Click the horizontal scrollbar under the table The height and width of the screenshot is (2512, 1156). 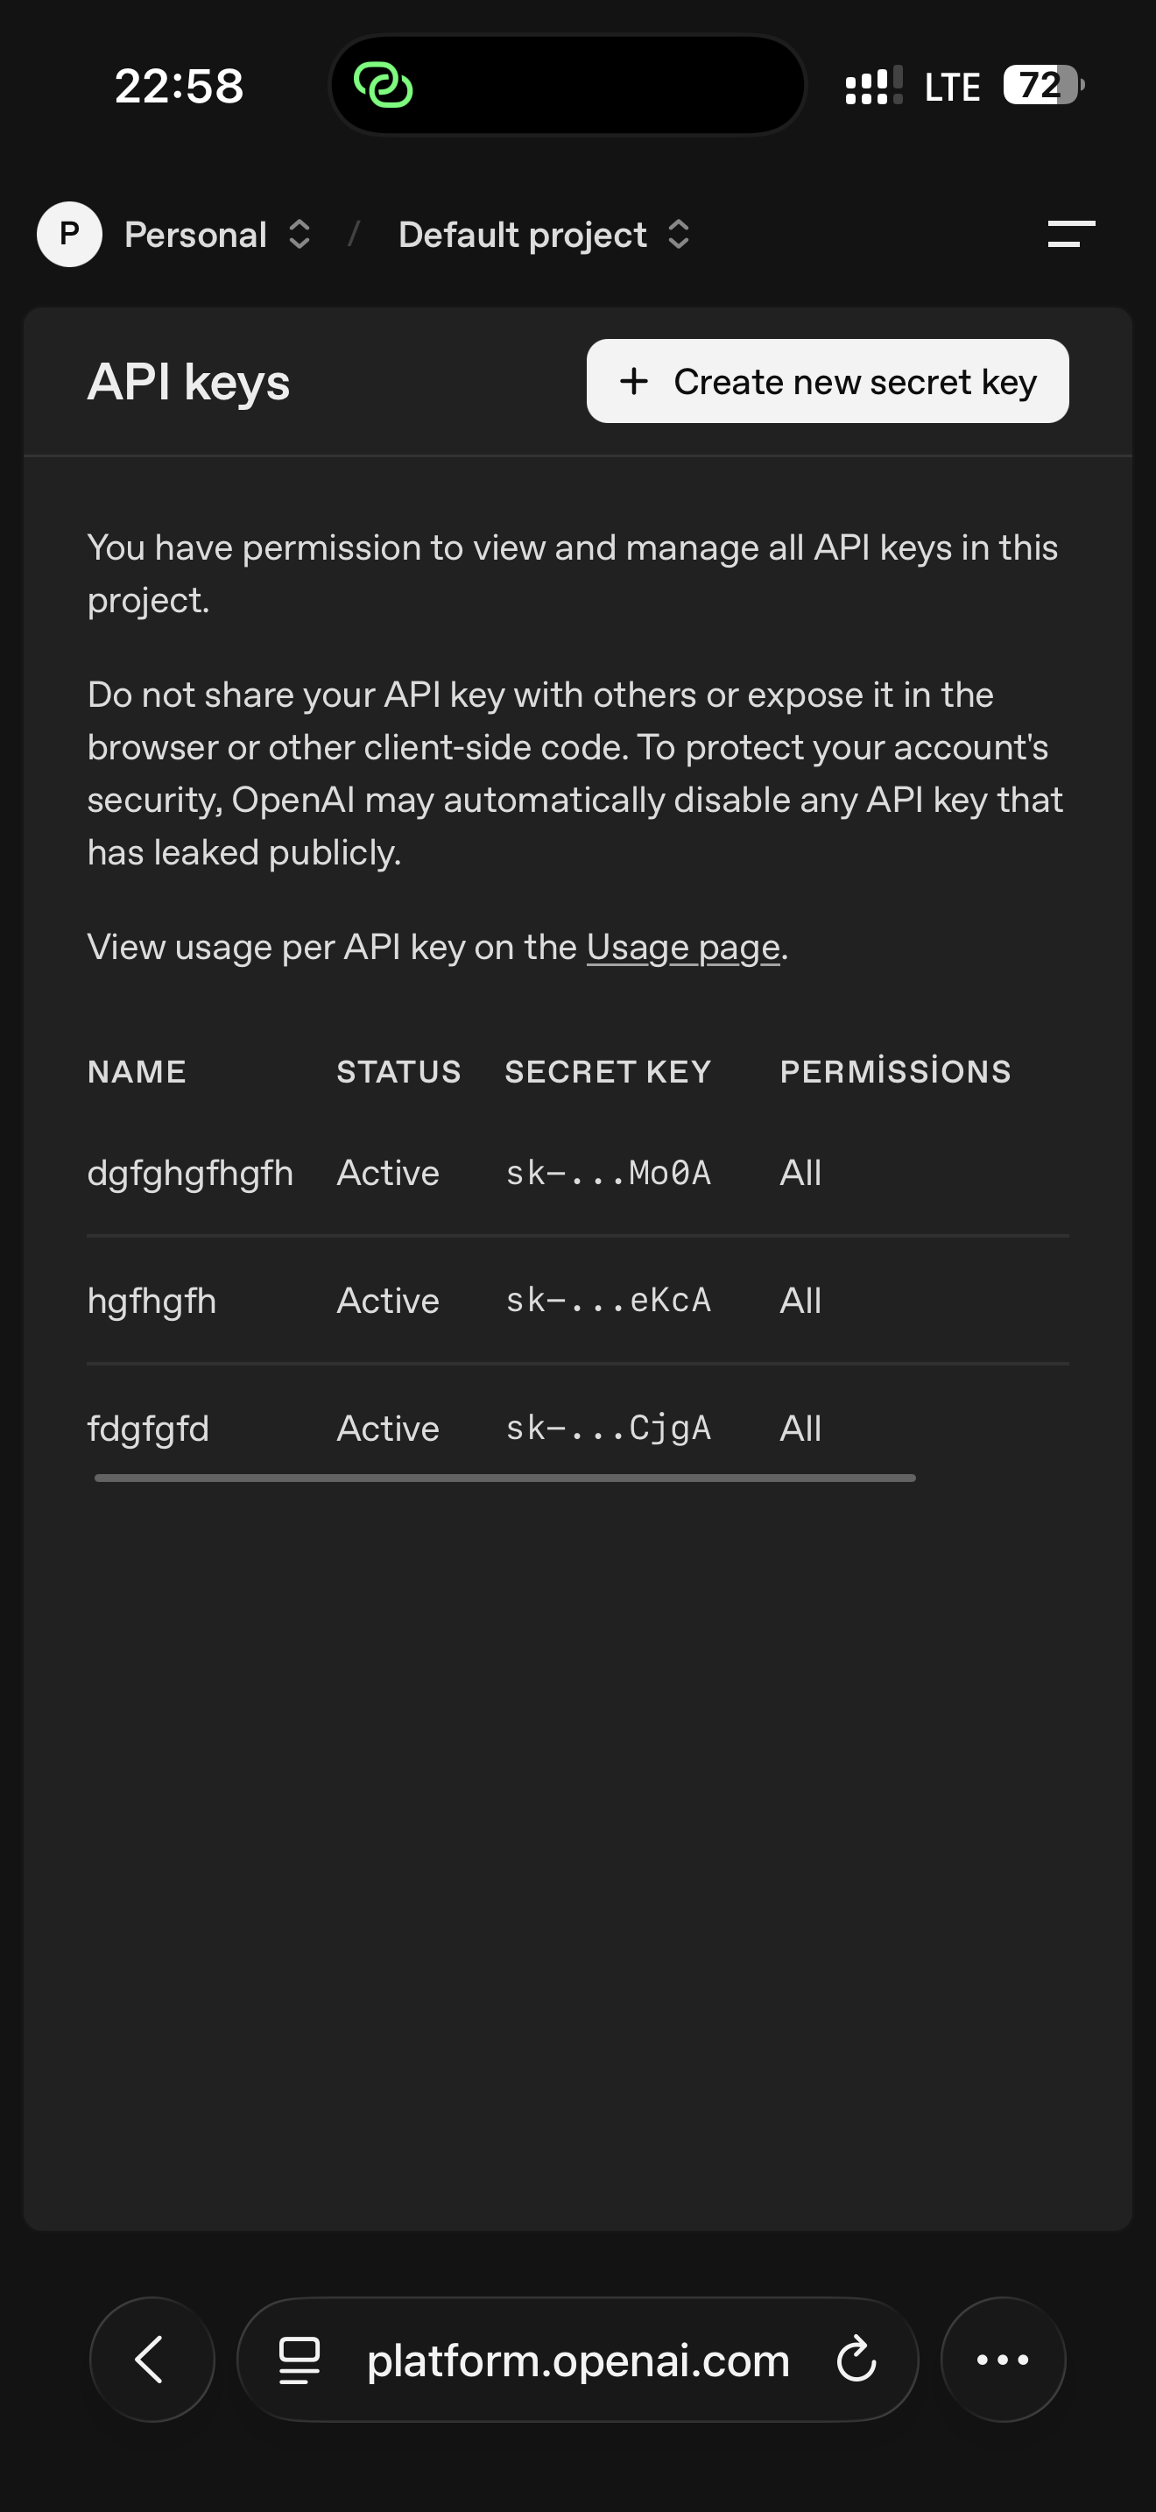pos(505,1478)
